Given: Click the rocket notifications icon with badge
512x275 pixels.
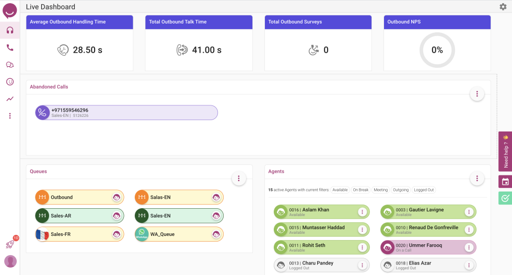Looking at the screenshot, I should point(10,244).
